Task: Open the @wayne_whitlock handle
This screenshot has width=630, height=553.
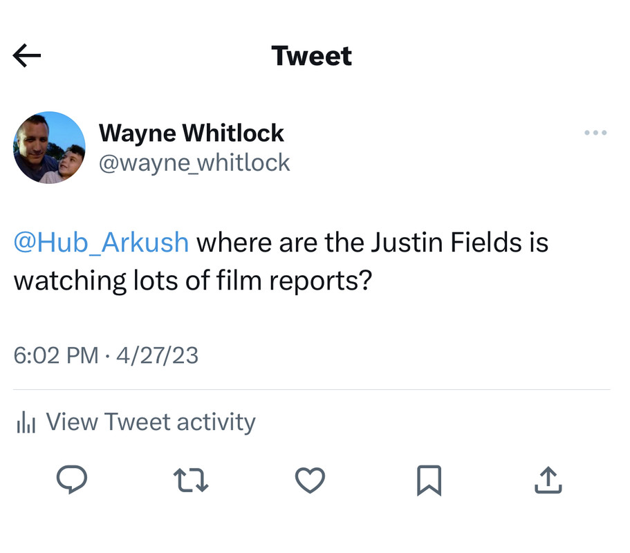Action: (x=194, y=163)
